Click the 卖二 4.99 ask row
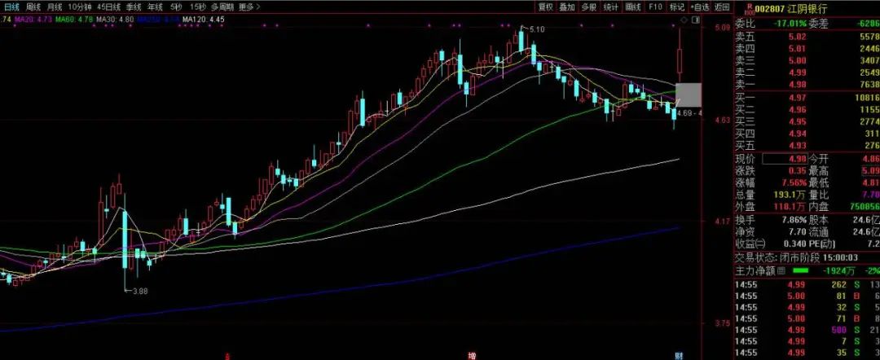 coord(807,72)
